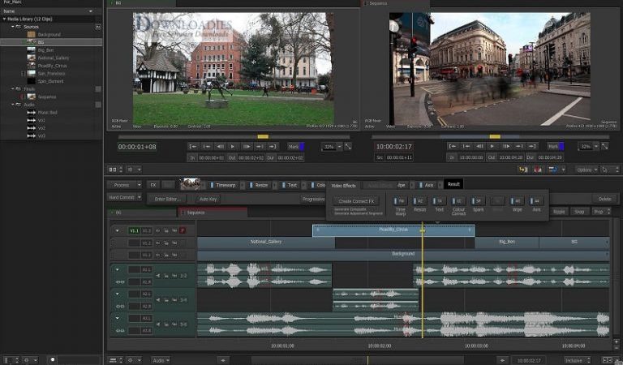Image resolution: width=623 pixels, height=365 pixels.
Task: Click the Spark effect icon
Action: [x=478, y=201]
